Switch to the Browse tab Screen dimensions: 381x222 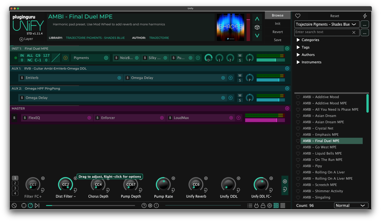[x=277, y=15]
